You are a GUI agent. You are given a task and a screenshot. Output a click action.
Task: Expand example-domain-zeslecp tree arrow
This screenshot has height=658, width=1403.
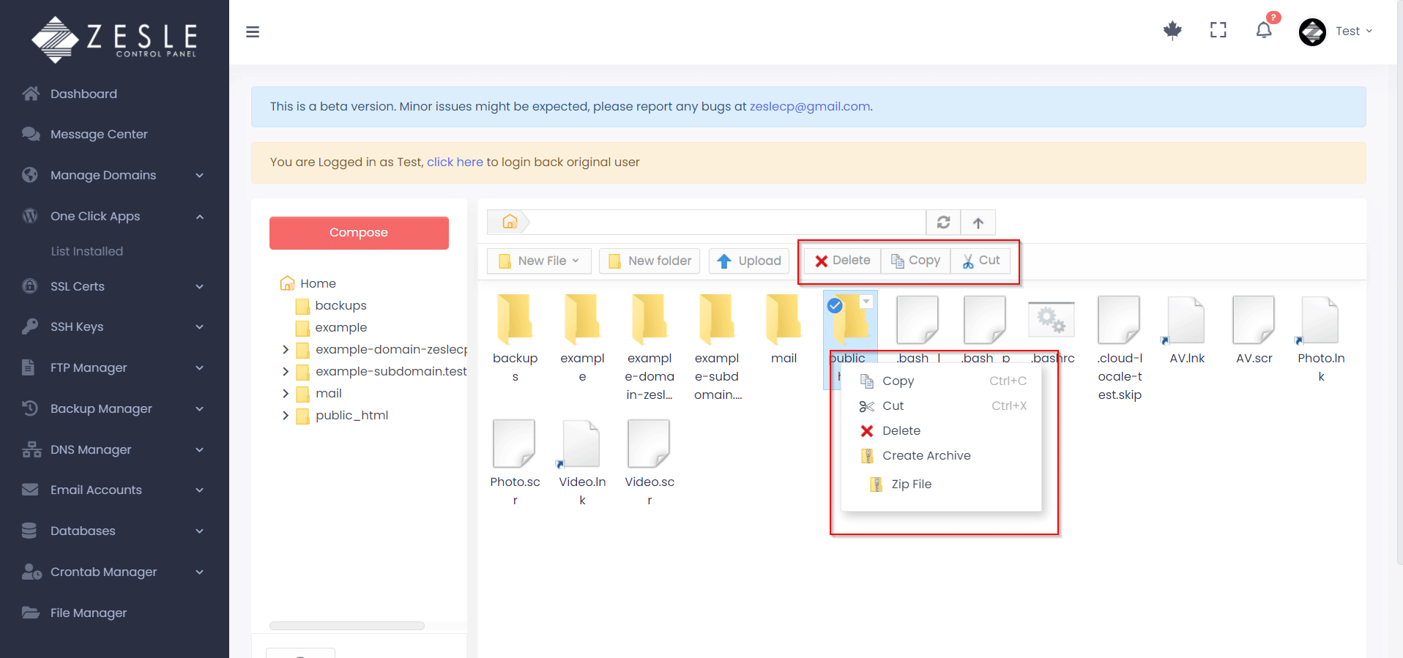pyautogui.click(x=286, y=350)
